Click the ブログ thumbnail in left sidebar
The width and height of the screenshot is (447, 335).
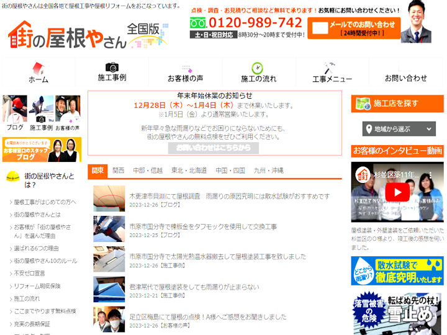14,113
